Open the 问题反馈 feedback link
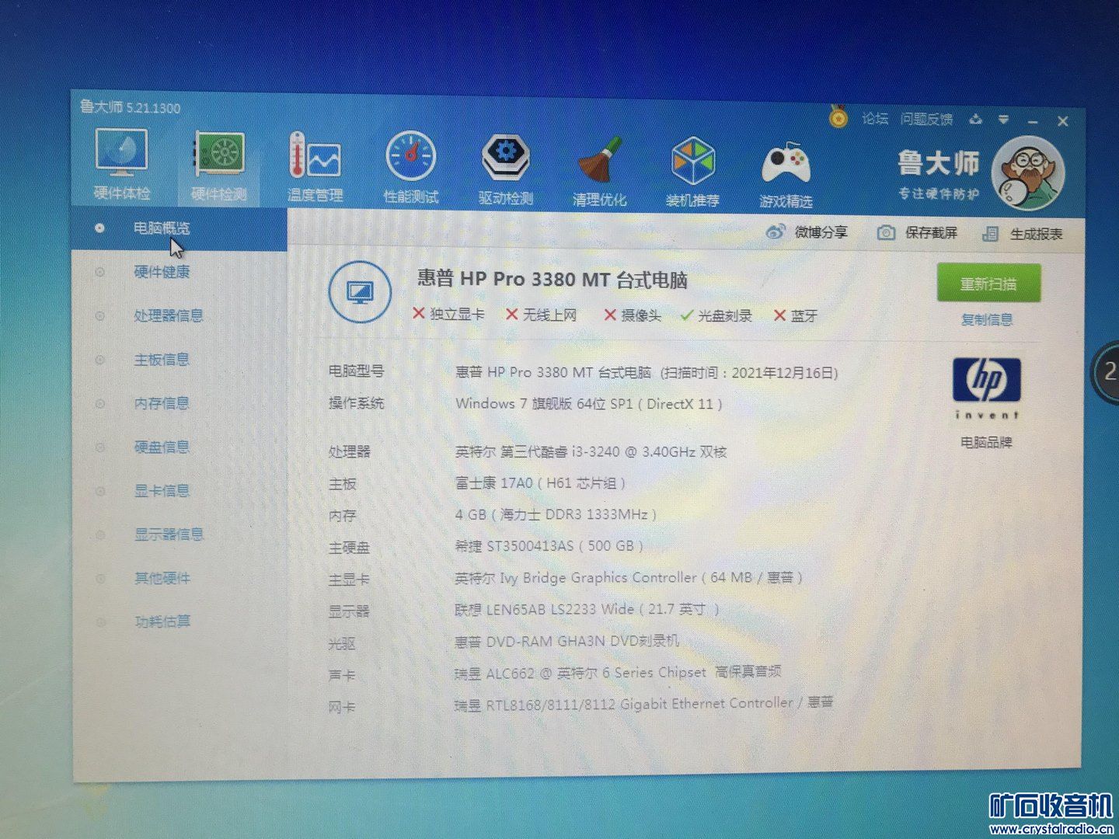This screenshot has height=839, width=1119. pyautogui.click(x=926, y=119)
